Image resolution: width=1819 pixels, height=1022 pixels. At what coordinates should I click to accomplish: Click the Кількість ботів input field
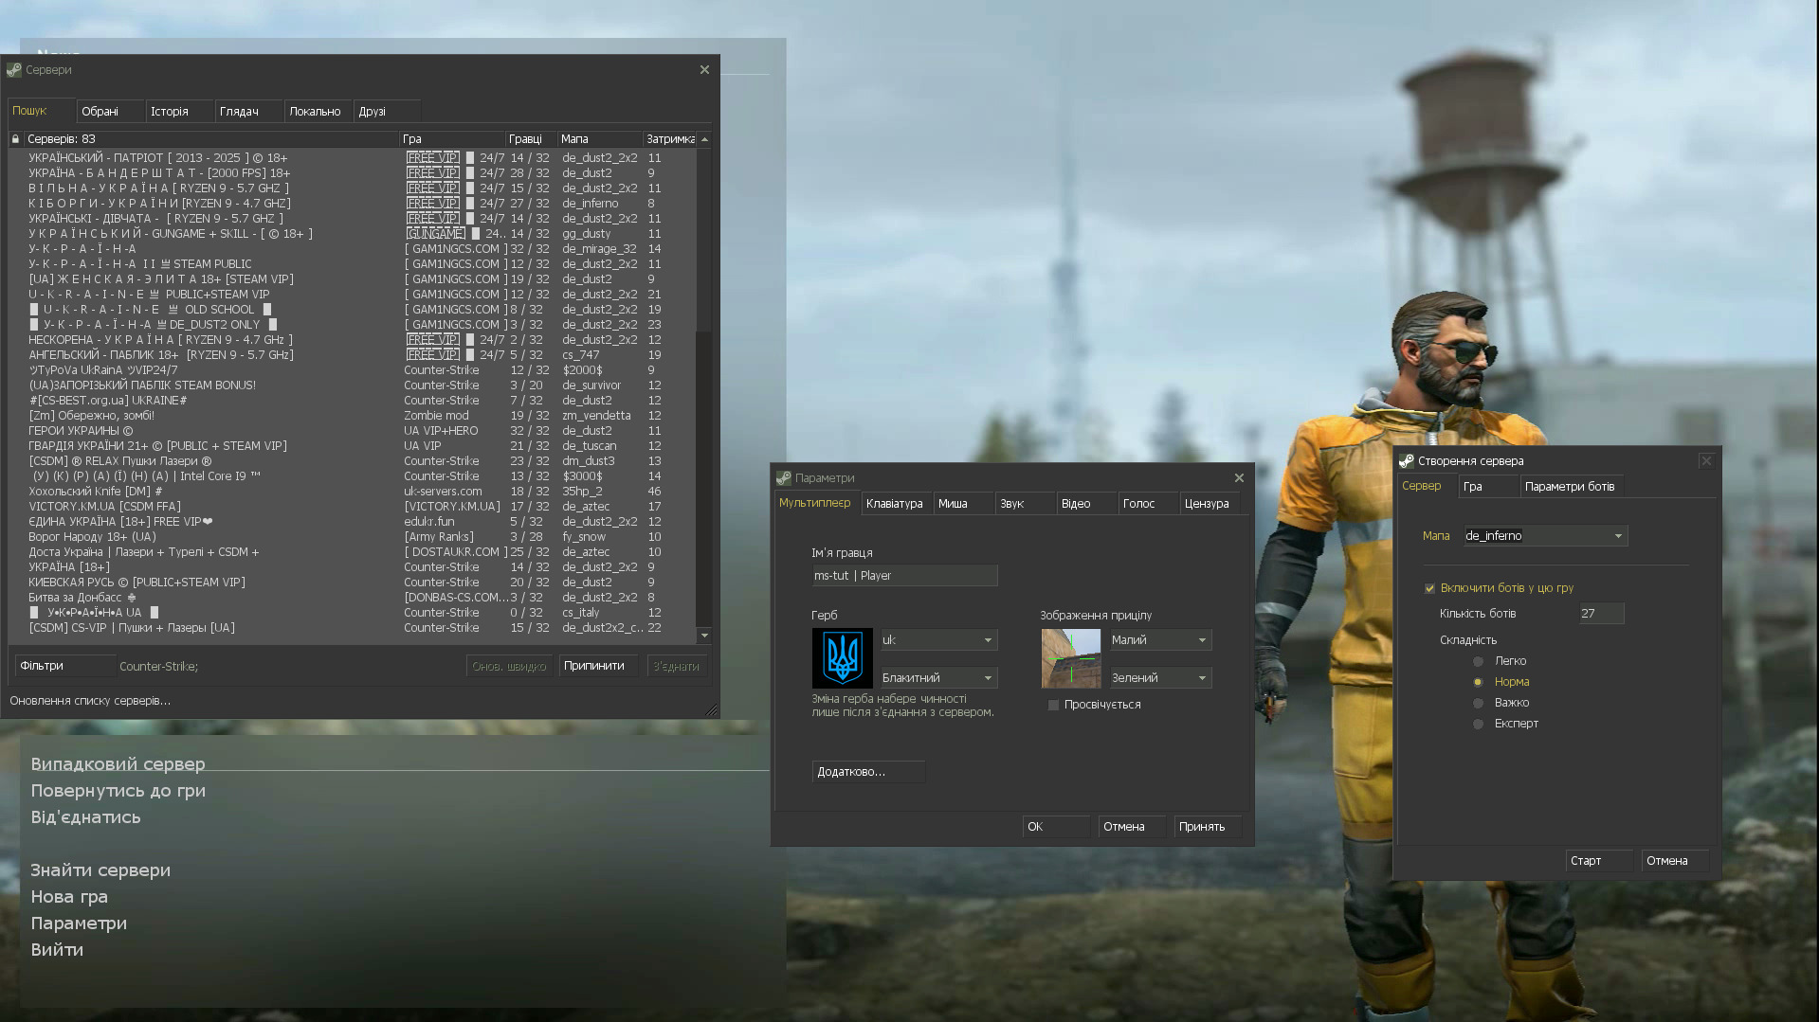pos(1602,614)
